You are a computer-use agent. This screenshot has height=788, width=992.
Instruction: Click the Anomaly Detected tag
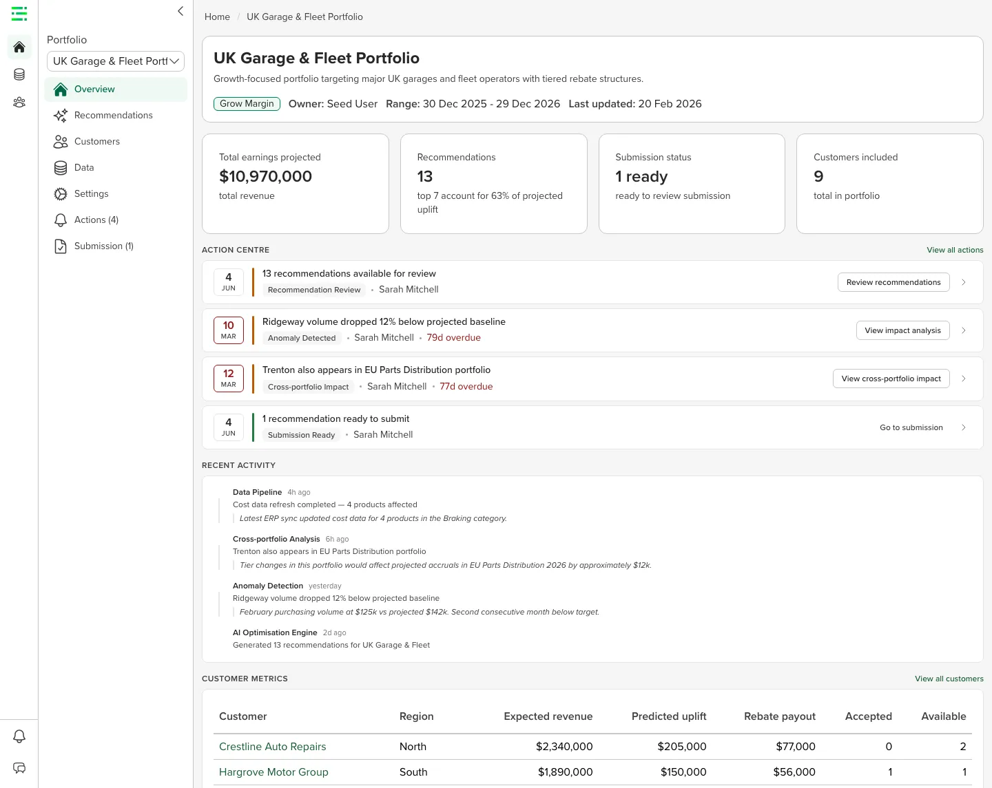[x=302, y=338]
